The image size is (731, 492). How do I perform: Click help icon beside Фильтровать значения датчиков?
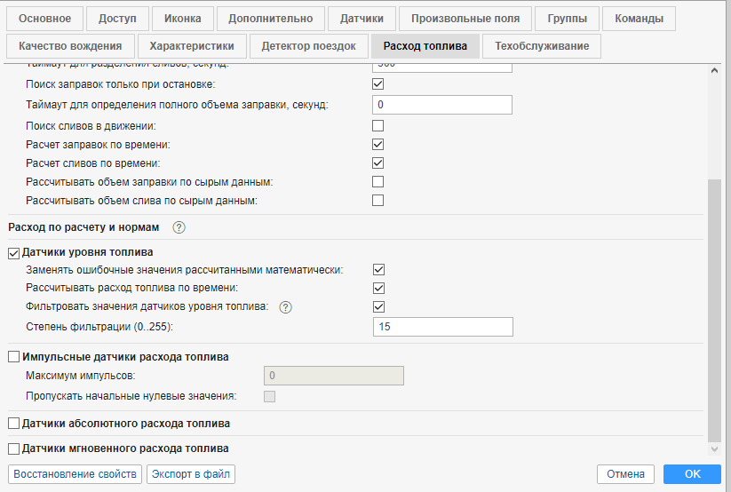286,307
